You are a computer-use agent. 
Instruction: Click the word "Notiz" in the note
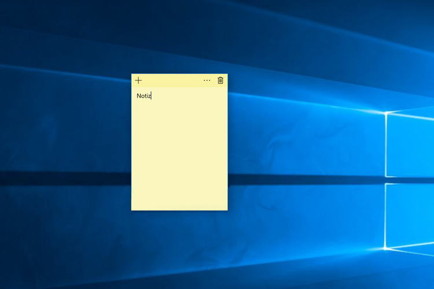tap(144, 96)
